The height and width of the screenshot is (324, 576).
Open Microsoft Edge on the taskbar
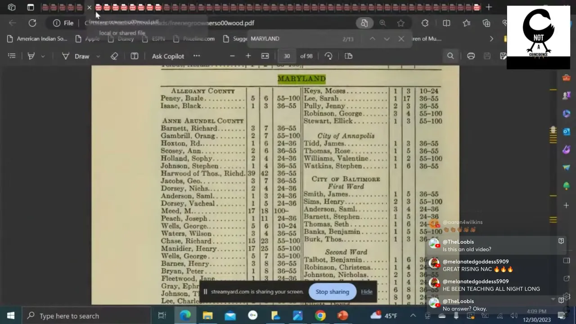[x=185, y=316]
